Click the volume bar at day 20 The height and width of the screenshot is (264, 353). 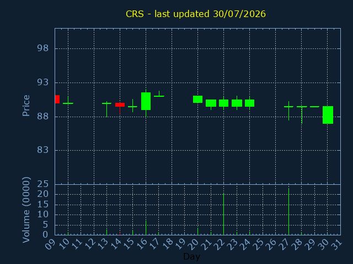click(197, 231)
